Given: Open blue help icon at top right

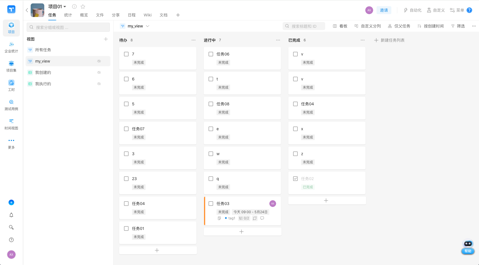Looking at the screenshot, I should [469, 10].
